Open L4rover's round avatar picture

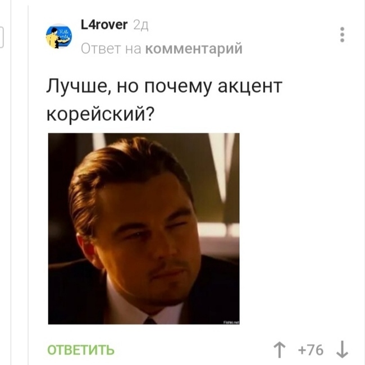tap(59, 36)
